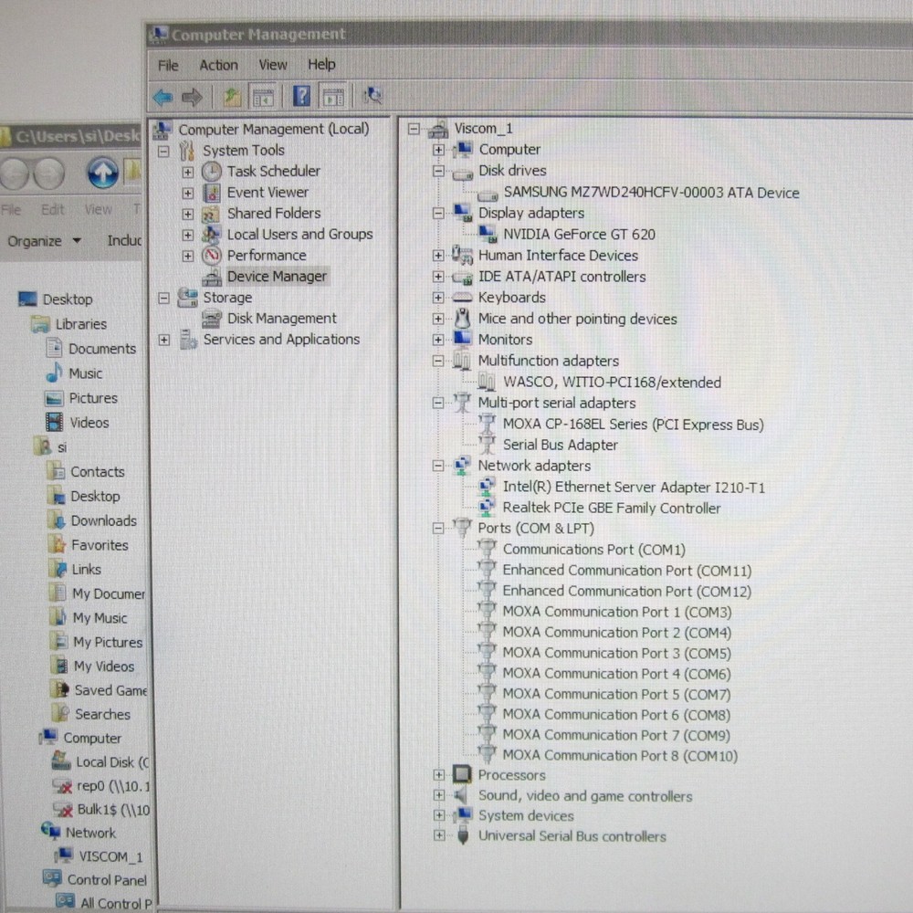
Task: Click the Help icon in the toolbar
Action: tap(300, 96)
